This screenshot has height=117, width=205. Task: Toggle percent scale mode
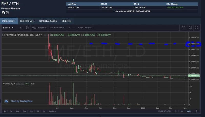176,111
